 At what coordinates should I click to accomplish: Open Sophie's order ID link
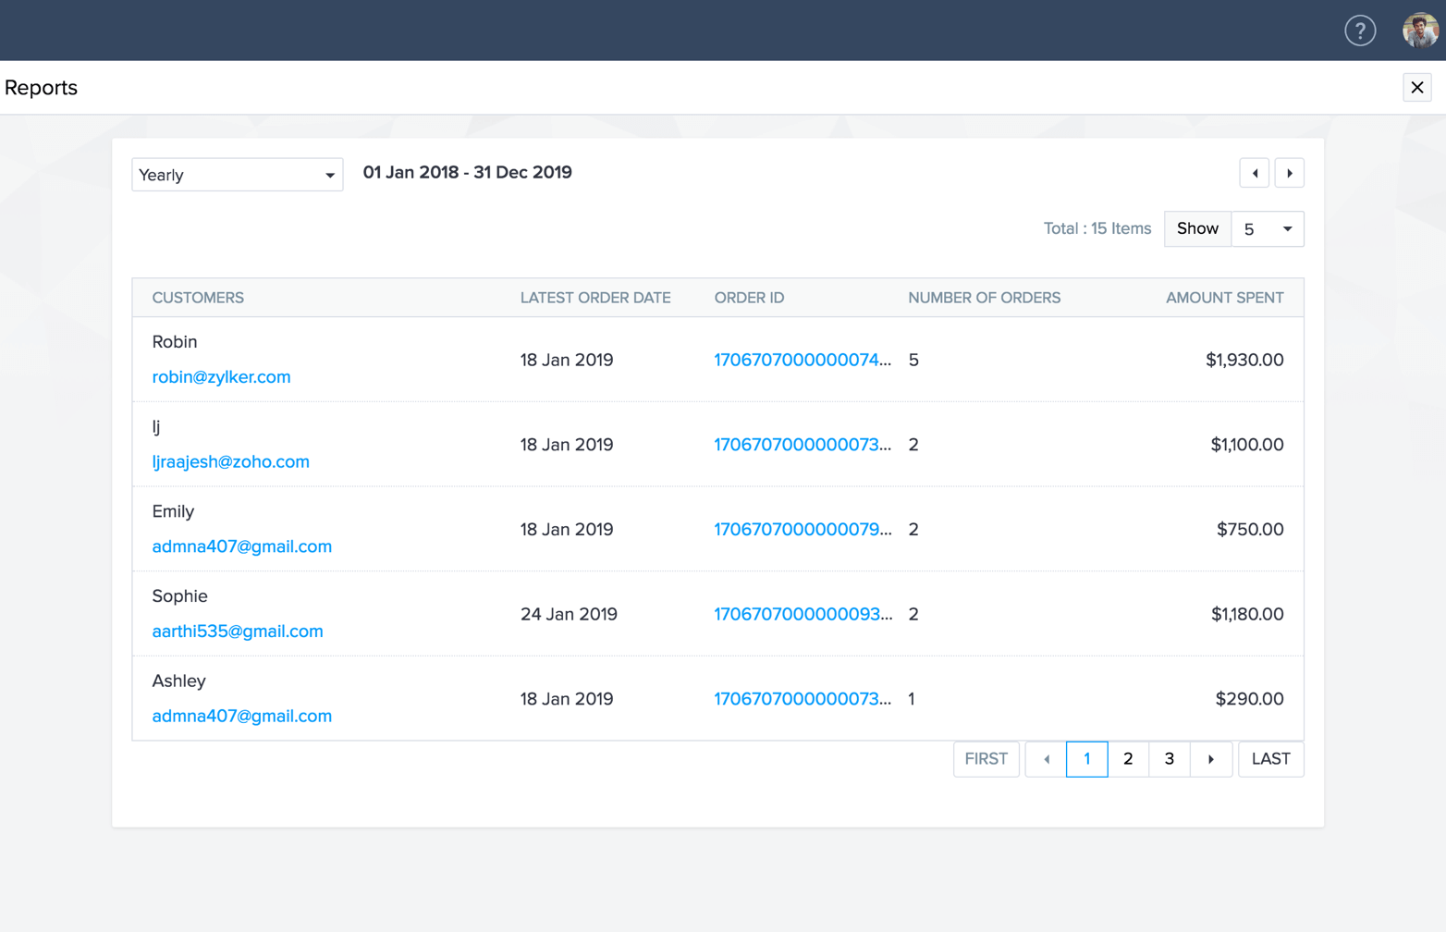803,614
